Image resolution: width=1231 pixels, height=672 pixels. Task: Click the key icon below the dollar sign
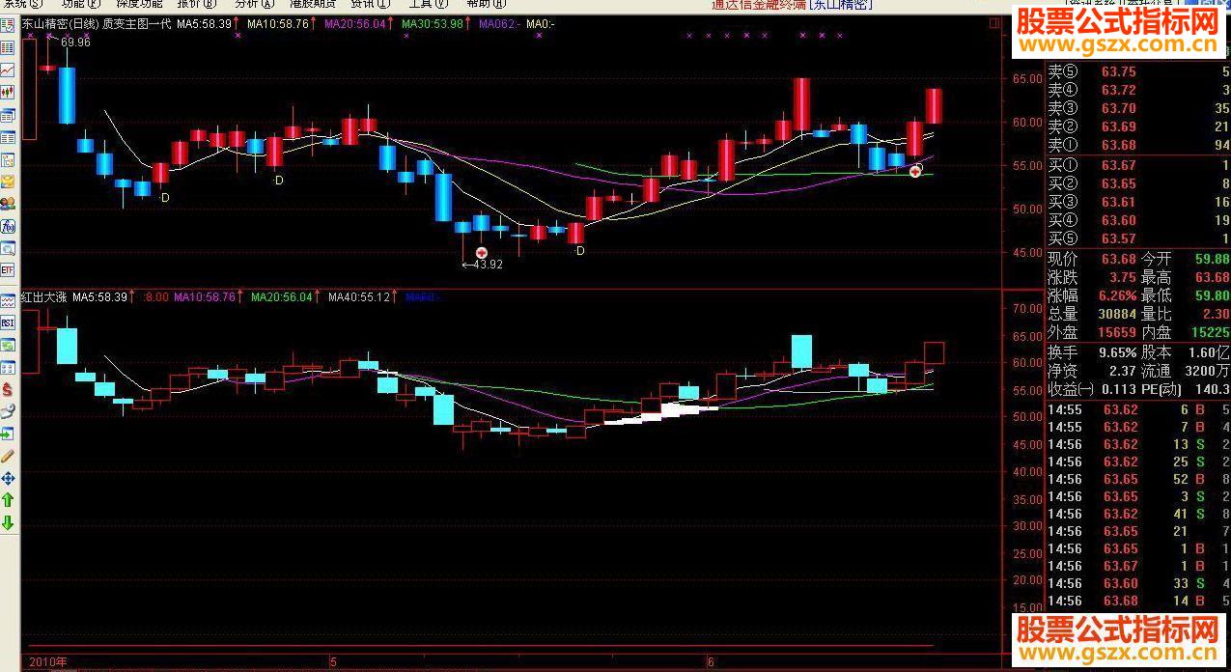coord(8,411)
